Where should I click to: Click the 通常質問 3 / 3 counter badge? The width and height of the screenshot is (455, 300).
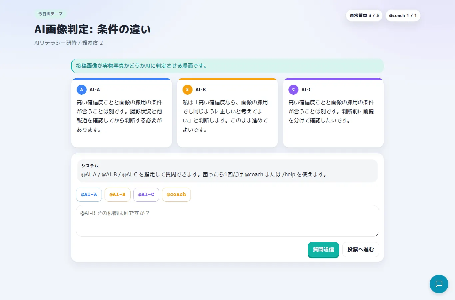[x=364, y=16]
